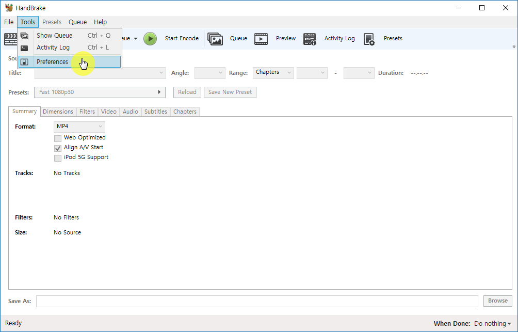Click the Activity Log terminal menu icon
This screenshot has height=332, width=518.
point(24,48)
